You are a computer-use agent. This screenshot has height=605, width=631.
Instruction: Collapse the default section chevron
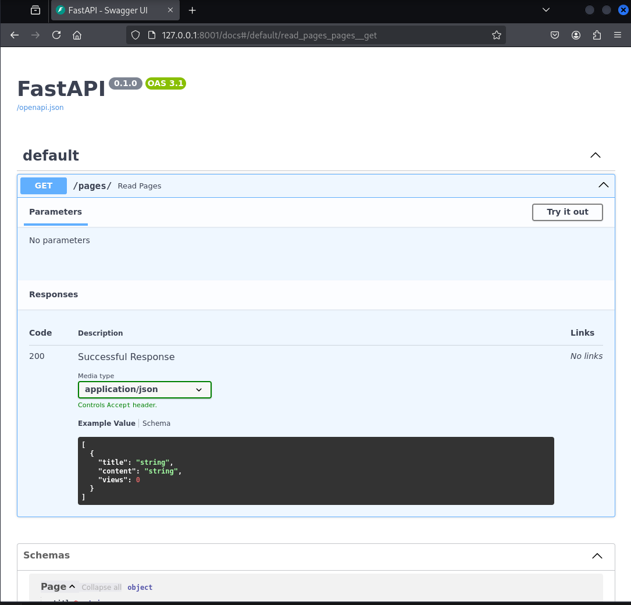click(595, 155)
